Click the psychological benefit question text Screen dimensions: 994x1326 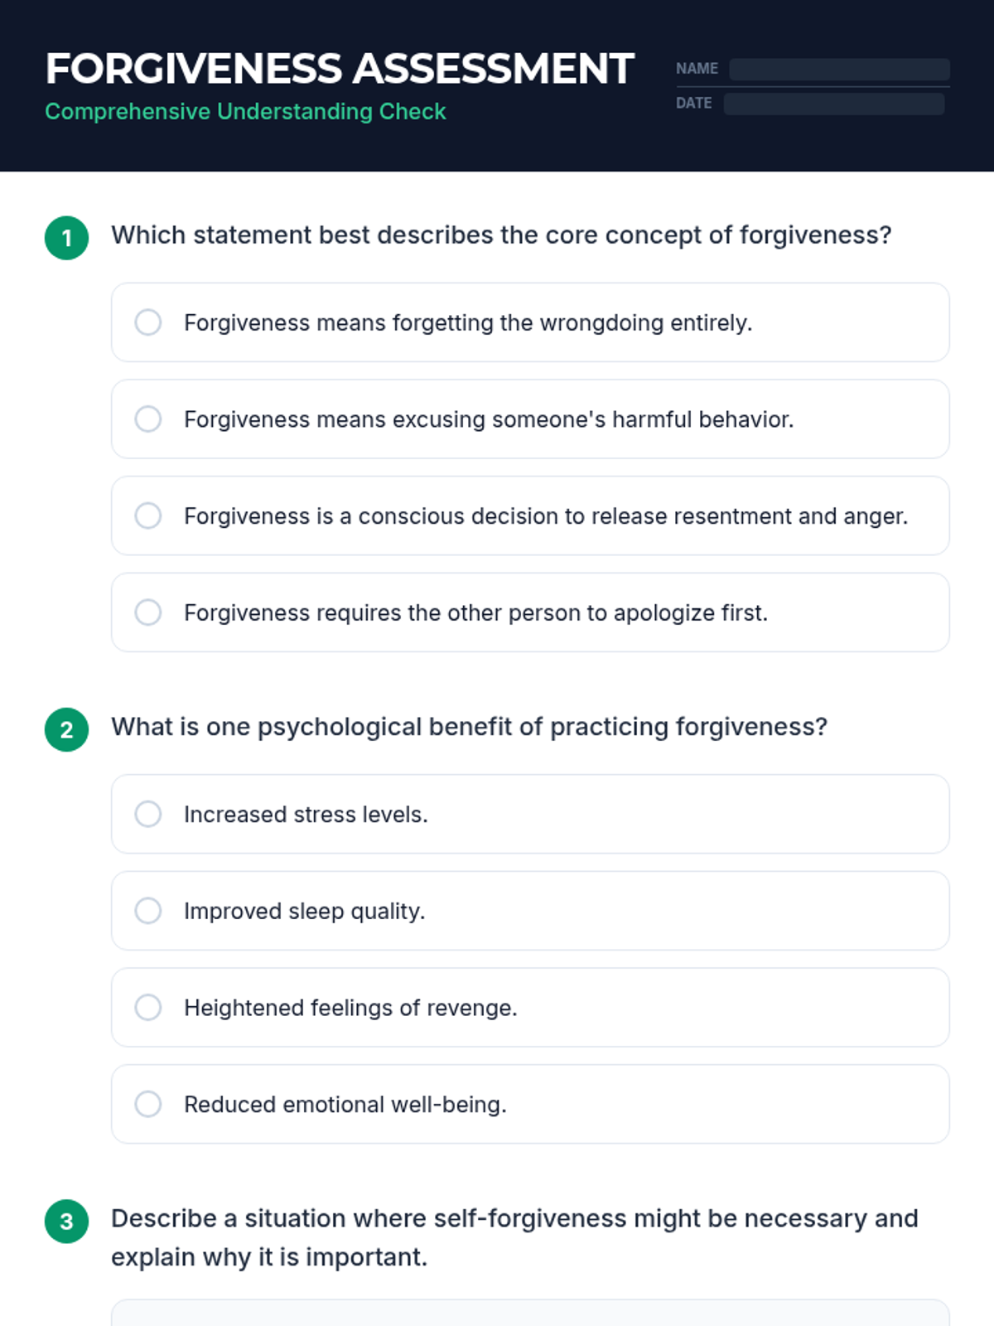[469, 727]
